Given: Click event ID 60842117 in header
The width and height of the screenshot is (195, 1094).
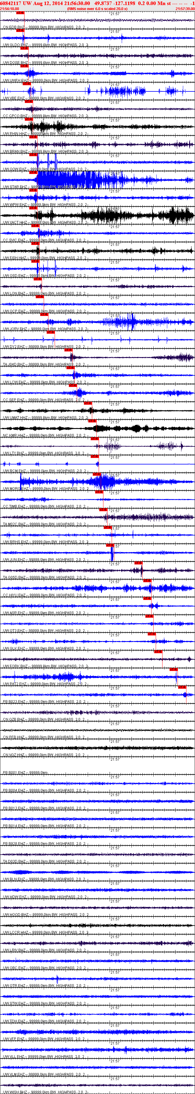Looking at the screenshot, I should [11, 3].
